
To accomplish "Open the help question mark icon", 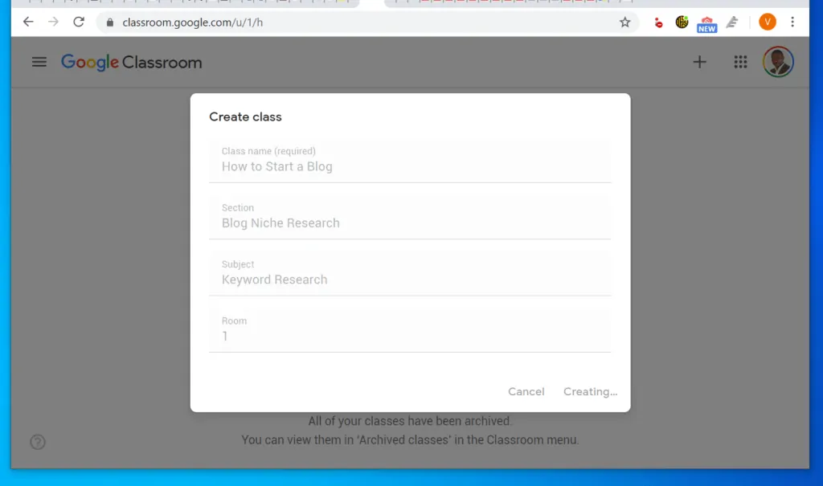I will (37, 442).
